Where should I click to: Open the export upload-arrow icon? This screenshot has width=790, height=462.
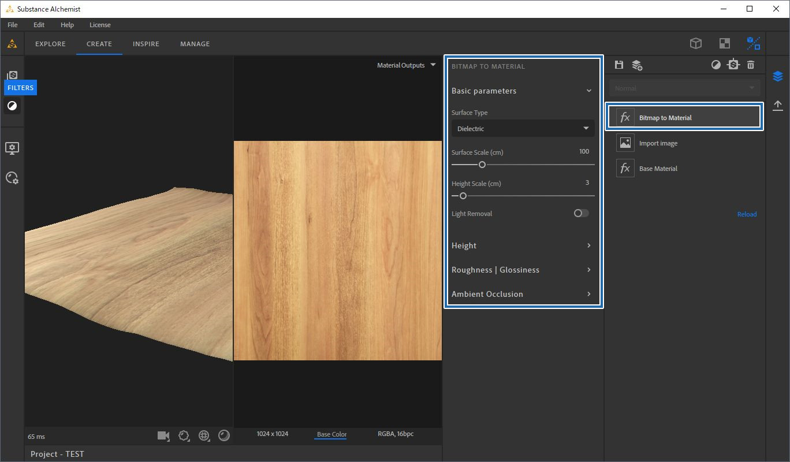pos(778,105)
